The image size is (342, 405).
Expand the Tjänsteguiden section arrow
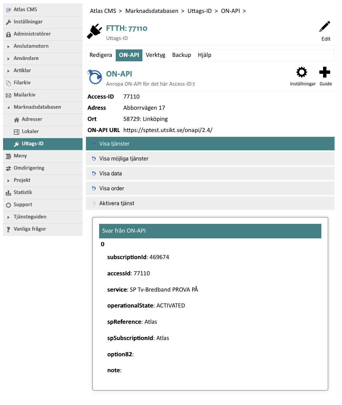point(8,217)
